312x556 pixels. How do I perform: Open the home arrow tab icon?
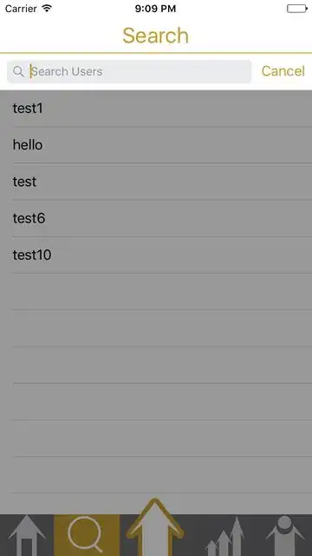point(27,535)
